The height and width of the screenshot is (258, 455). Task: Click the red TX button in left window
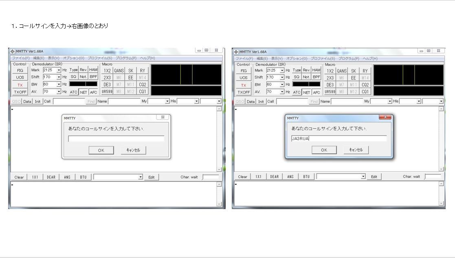[x=20, y=85]
